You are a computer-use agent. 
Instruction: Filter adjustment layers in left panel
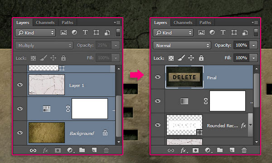74,33
